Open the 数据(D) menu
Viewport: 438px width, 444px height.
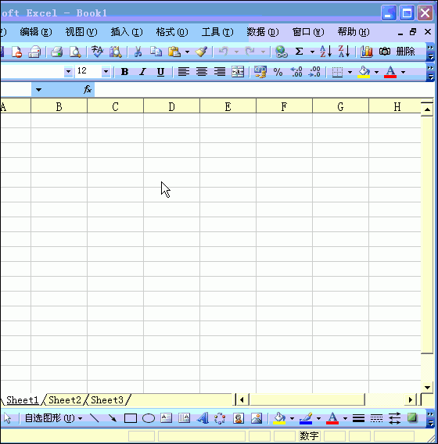pos(263,32)
